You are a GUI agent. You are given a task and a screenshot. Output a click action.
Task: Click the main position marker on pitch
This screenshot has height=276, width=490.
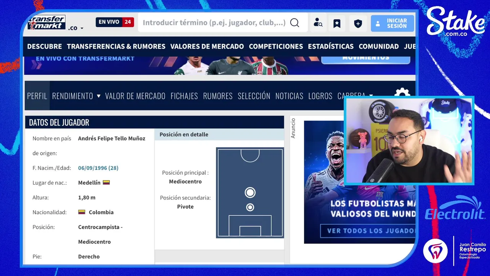250,192
